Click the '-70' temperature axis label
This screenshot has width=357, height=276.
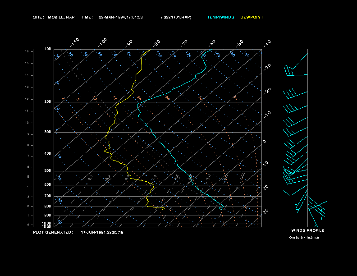184,43
